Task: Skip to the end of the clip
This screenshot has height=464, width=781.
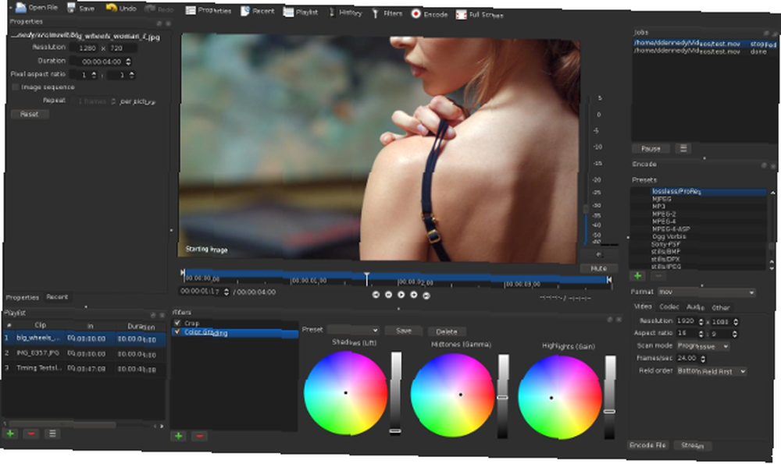Action: 426,296
